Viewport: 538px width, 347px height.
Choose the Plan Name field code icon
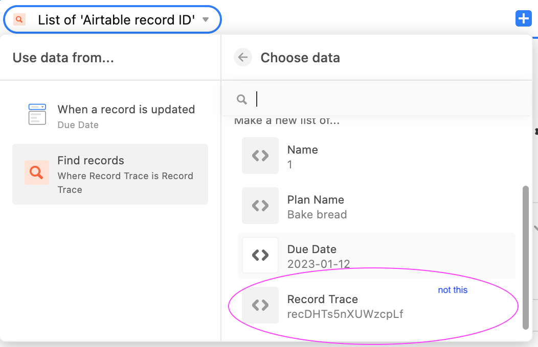260,206
